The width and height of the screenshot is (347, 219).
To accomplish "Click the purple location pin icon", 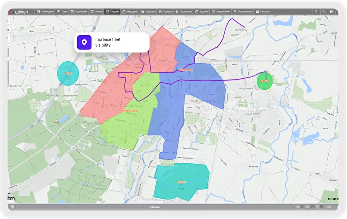I will tap(84, 43).
